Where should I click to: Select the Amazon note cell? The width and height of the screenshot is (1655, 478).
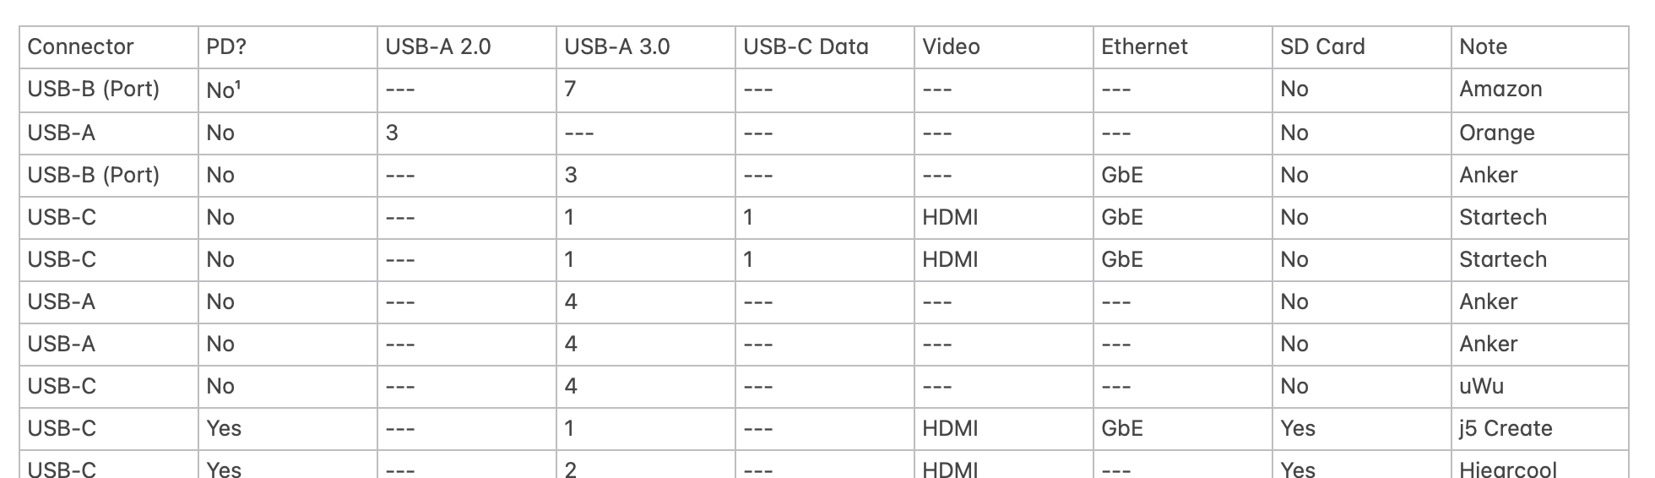tap(1500, 90)
